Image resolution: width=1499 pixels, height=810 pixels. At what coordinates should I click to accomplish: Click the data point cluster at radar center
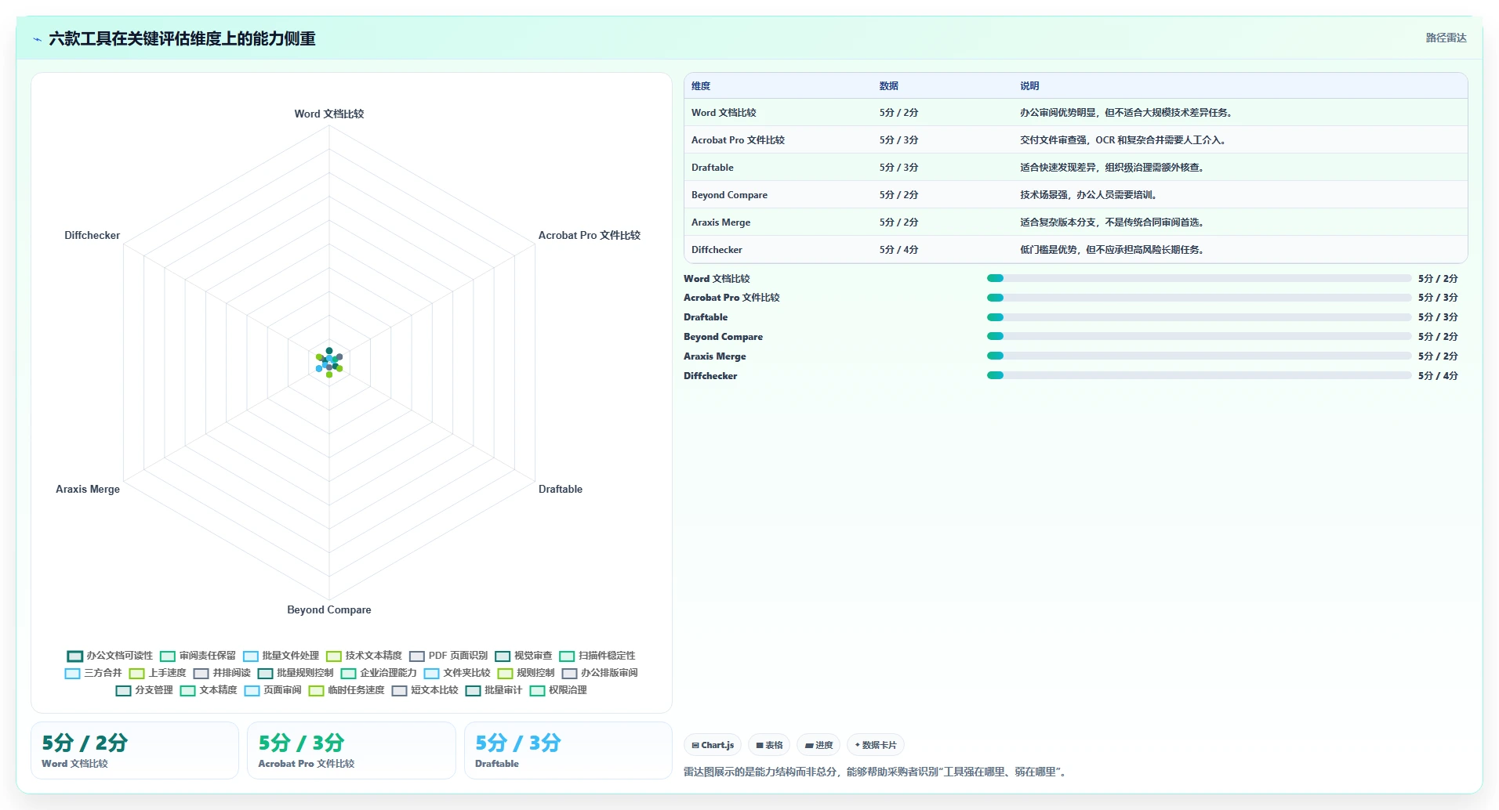pos(329,362)
